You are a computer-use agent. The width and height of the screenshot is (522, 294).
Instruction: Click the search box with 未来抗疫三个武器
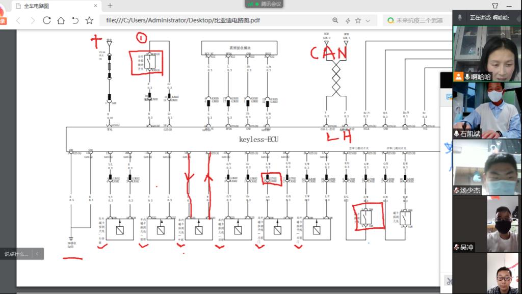tap(415, 20)
